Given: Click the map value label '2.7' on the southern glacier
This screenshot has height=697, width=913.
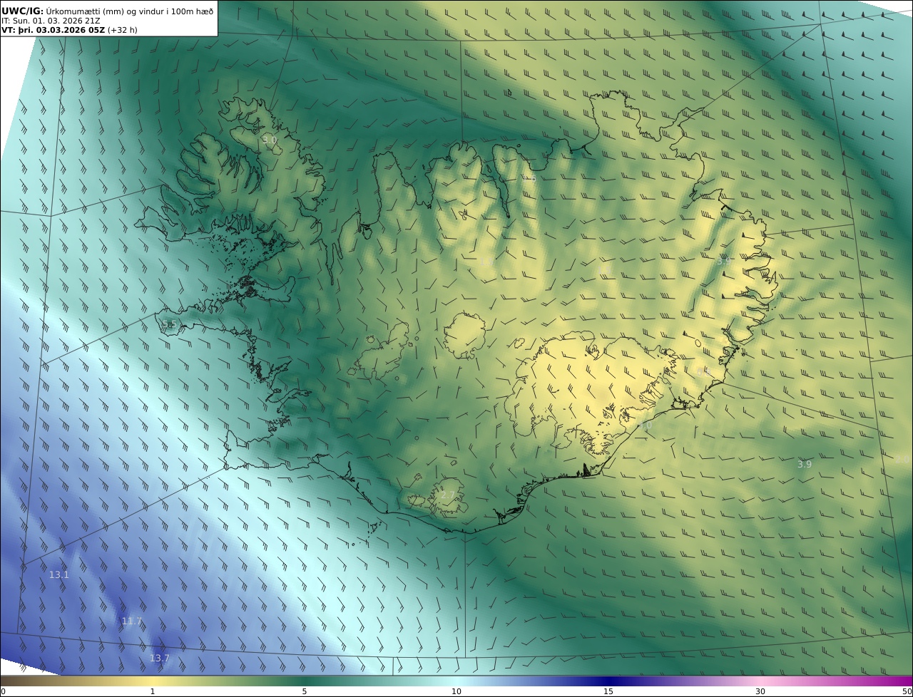Looking at the screenshot, I should 447,495.
